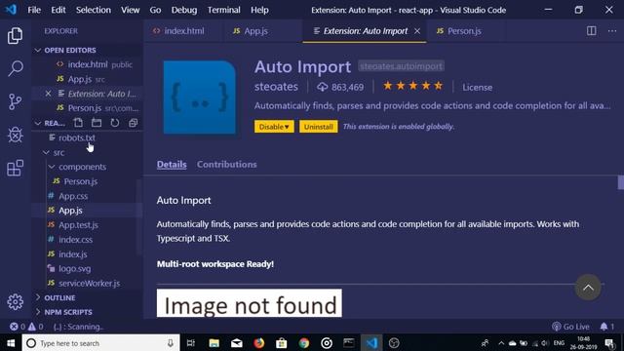Switch to the Details tab
The image size is (624, 351).
pyautogui.click(x=172, y=165)
